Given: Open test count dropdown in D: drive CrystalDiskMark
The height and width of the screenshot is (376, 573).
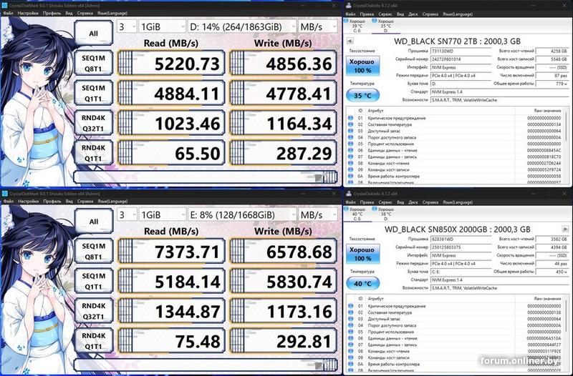Looking at the screenshot, I should point(127,26).
